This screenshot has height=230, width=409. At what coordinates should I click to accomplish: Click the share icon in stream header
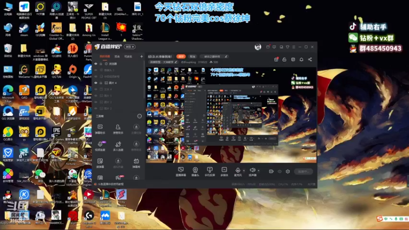[x=310, y=59]
